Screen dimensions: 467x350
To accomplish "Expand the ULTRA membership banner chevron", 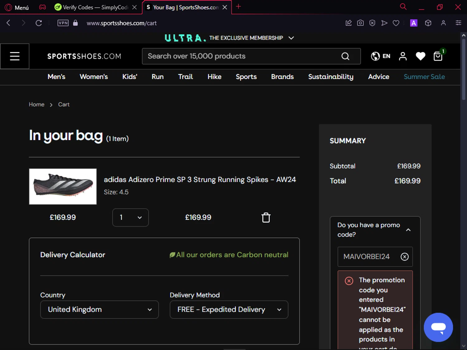I will tap(291, 38).
